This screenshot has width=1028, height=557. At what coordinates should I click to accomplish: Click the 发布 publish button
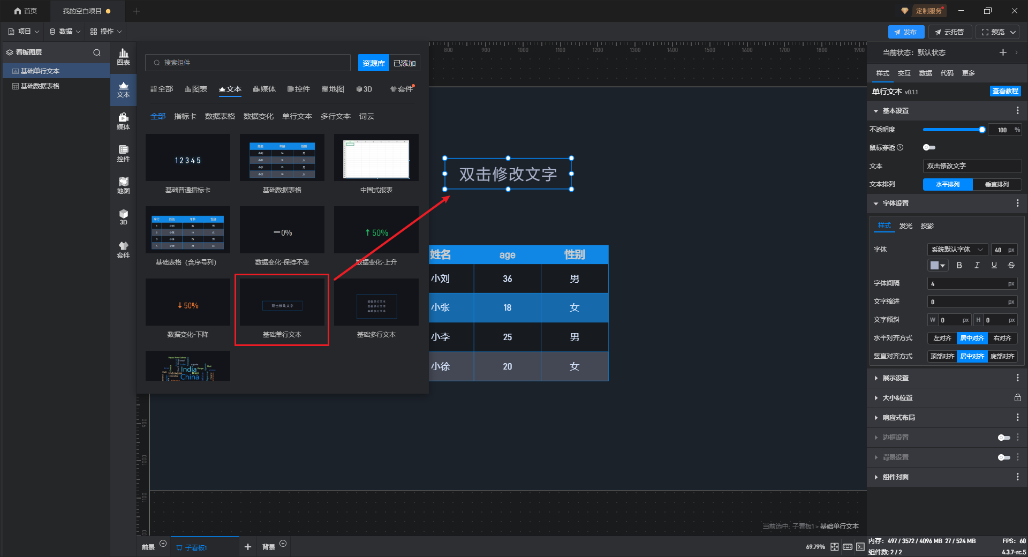tap(905, 32)
